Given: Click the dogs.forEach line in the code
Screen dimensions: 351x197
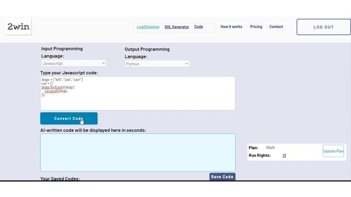Looking at the screenshot, I should (x=58, y=87).
